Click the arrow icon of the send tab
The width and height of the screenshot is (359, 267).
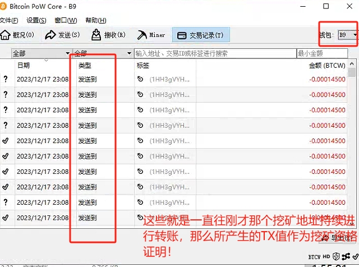pyautogui.click(x=50, y=35)
